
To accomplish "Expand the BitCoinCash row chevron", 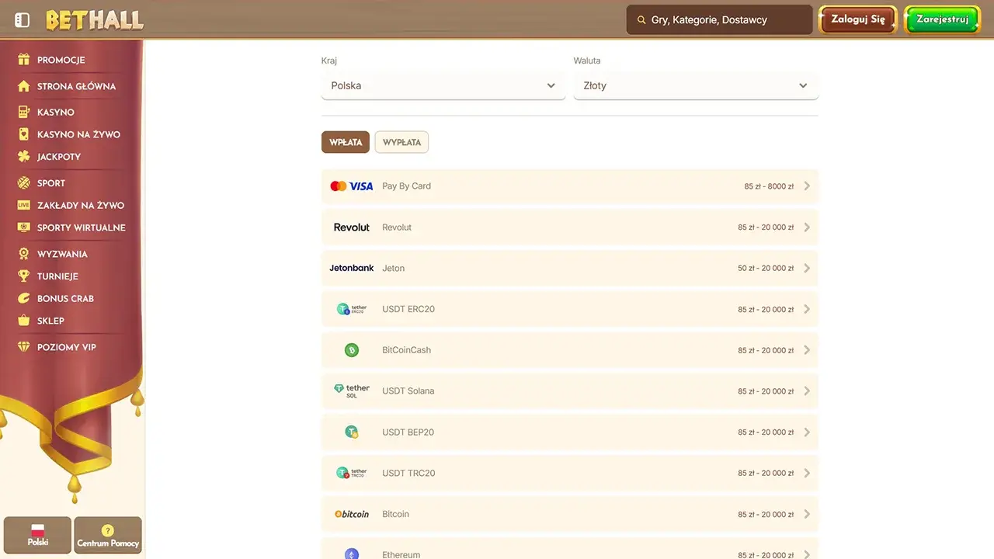I will (807, 350).
